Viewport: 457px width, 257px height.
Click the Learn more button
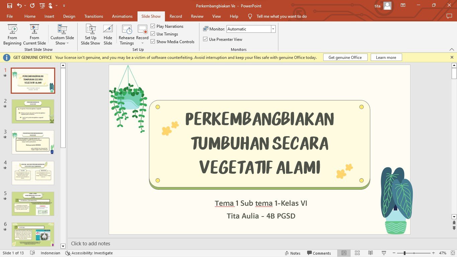tap(386, 57)
